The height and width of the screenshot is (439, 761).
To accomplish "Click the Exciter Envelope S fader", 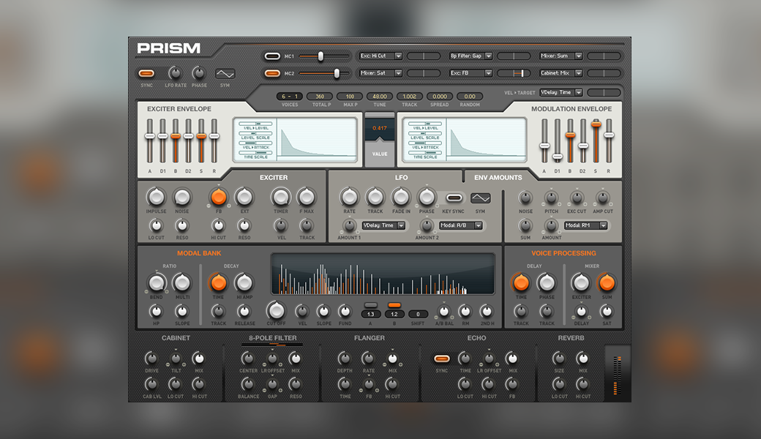I will tap(201, 140).
